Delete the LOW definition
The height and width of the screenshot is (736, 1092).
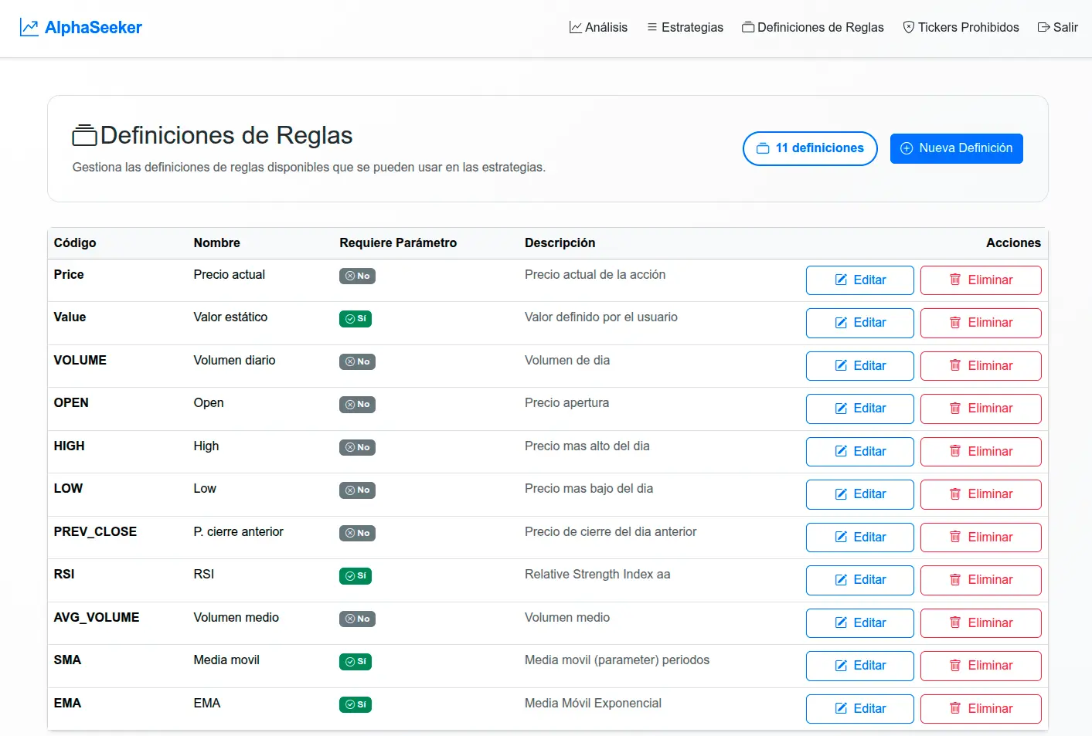pos(981,494)
